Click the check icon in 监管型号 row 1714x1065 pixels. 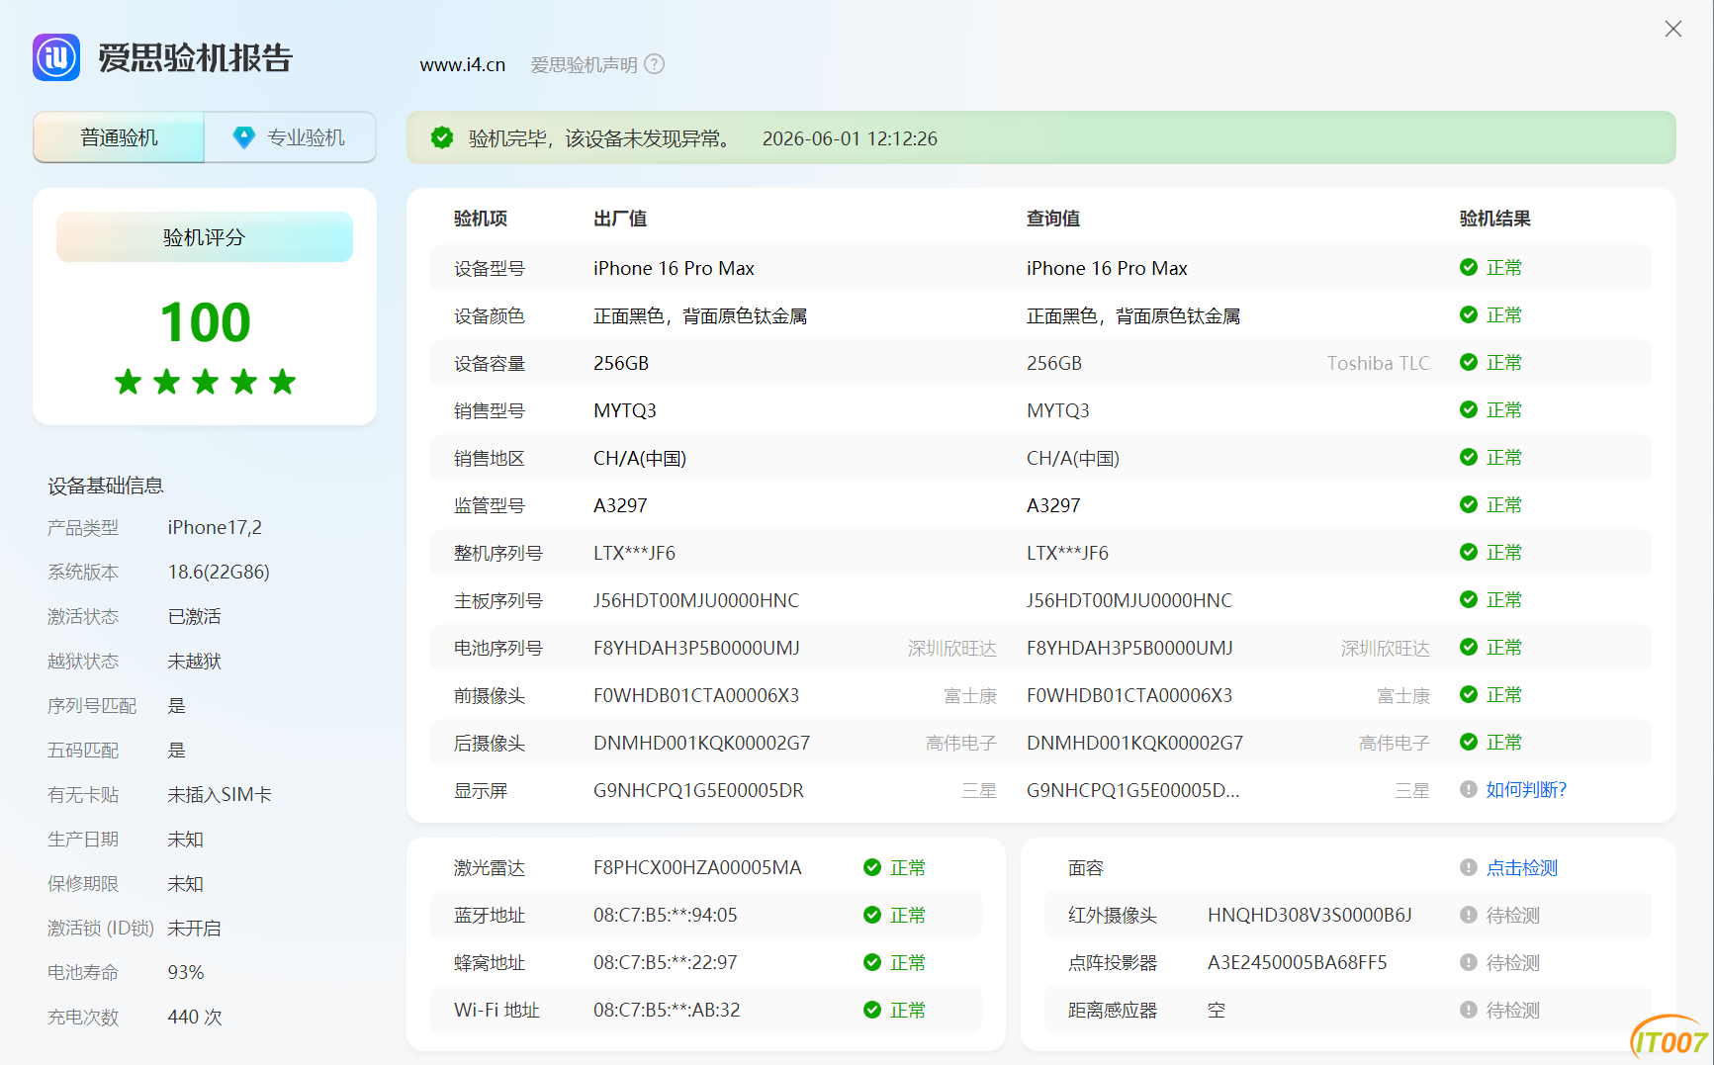tap(1469, 504)
